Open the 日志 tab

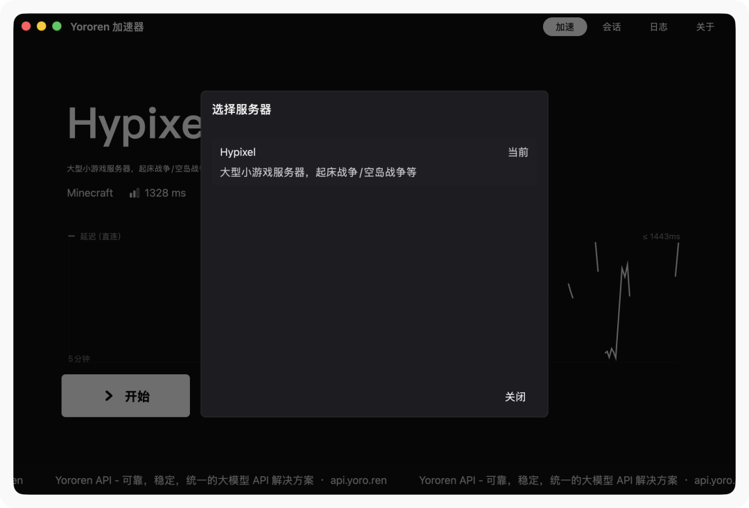coord(658,27)
